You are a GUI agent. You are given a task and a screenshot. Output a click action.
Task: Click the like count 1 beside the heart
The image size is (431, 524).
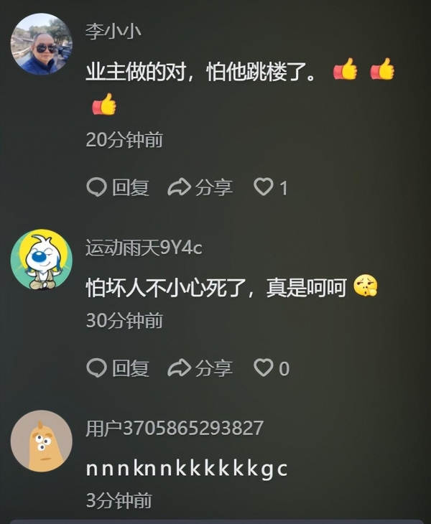(x=283, y=188)
